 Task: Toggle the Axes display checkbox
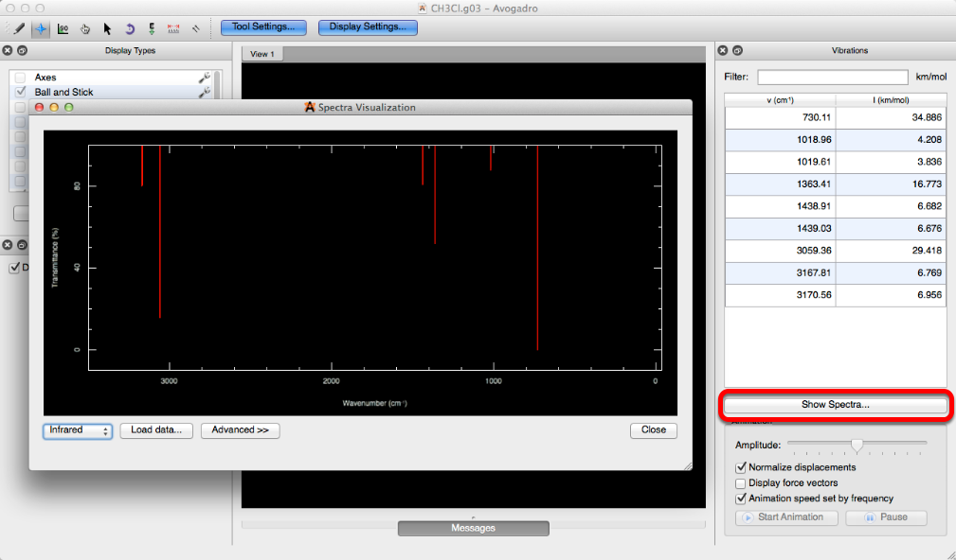(21, 78)
